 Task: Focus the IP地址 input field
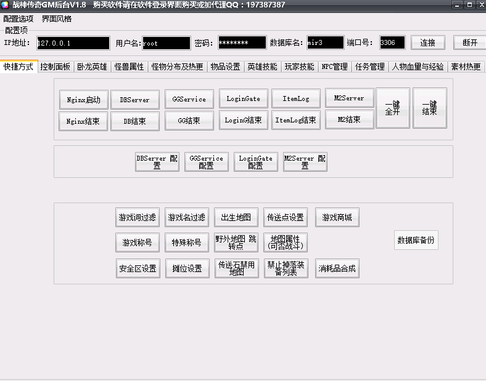73,43
